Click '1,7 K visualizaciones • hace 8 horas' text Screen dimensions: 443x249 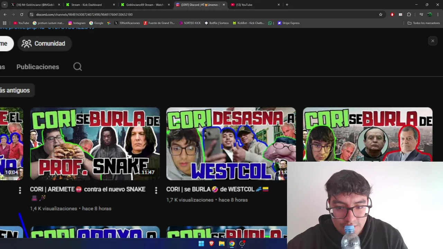pyautogui.click(x=207, y=200)
